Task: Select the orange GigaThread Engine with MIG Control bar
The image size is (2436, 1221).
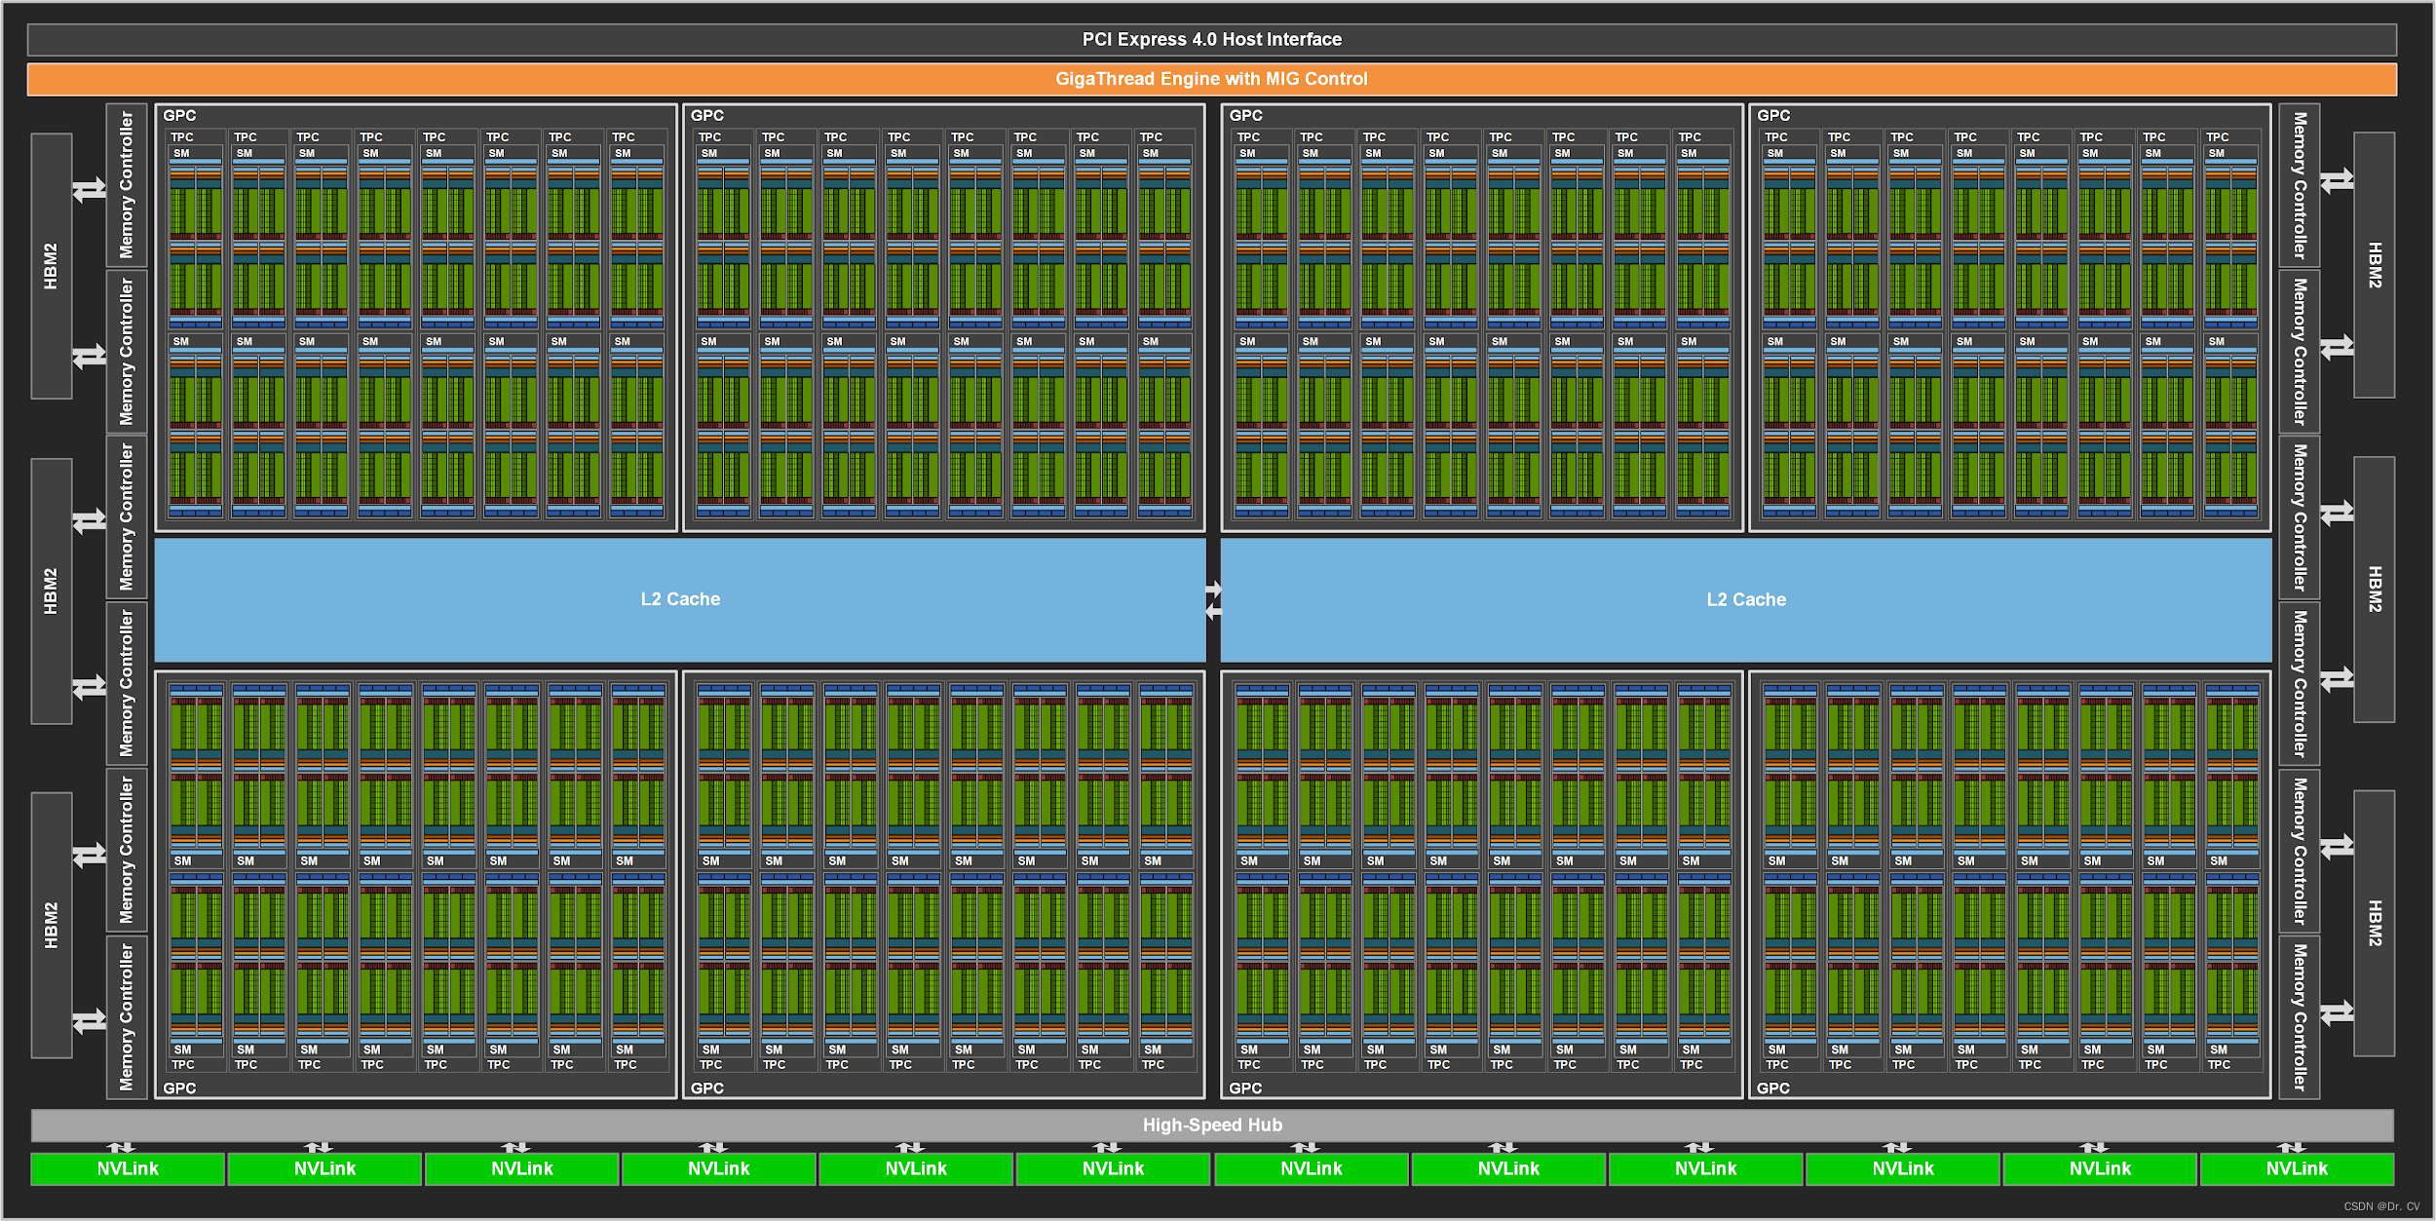Action: pos(1211,79)
